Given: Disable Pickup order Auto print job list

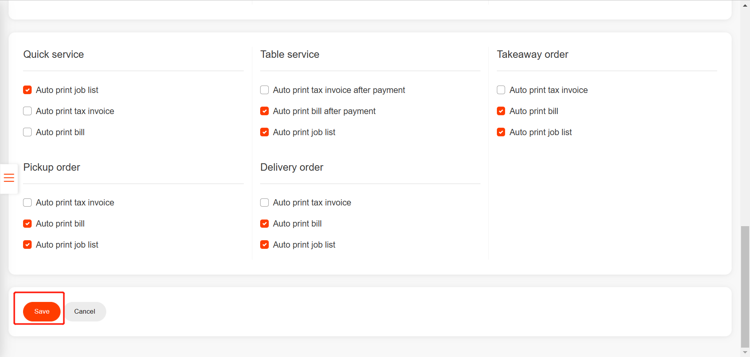Looking at the screenshot, I should click(x=27, y=245).
